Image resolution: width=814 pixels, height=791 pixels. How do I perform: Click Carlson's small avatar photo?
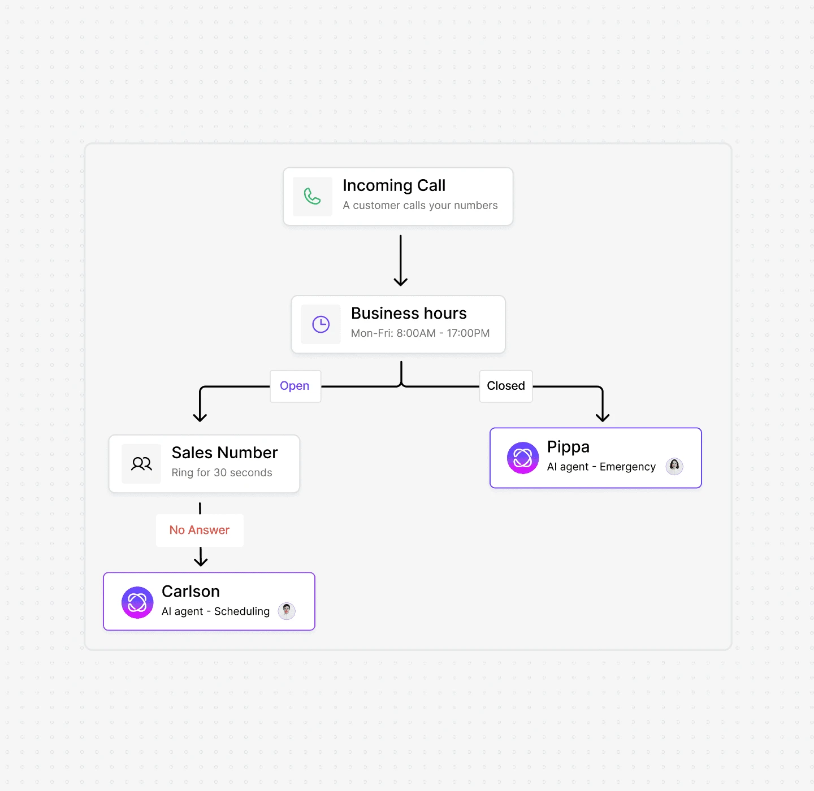coord(287,611)
